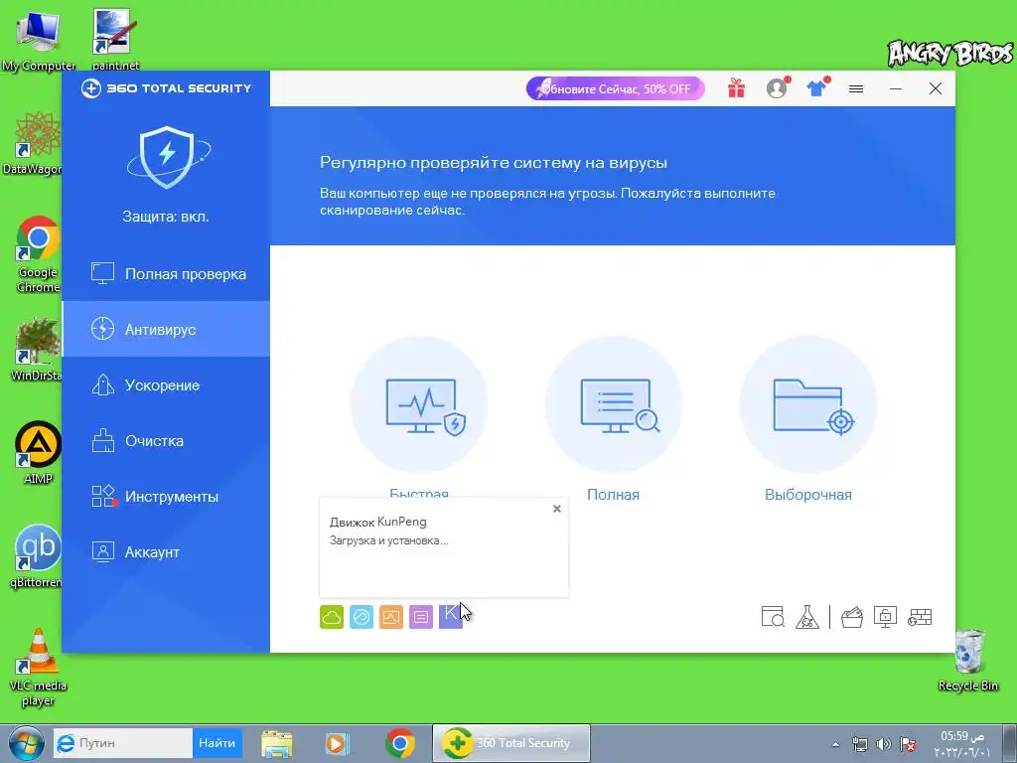Screen dimensions: 1017x763
Task: Open the hamburger main menu
Action: [x=856, y=88]
